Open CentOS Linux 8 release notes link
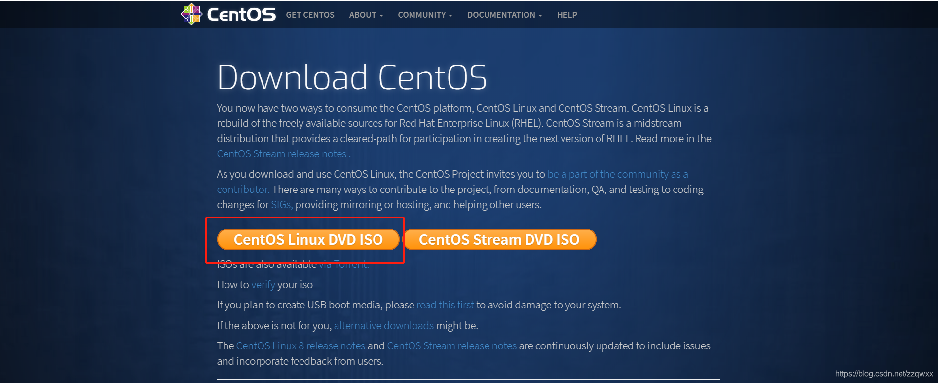This screenshot has height=383, width=938. click(300, 346)
